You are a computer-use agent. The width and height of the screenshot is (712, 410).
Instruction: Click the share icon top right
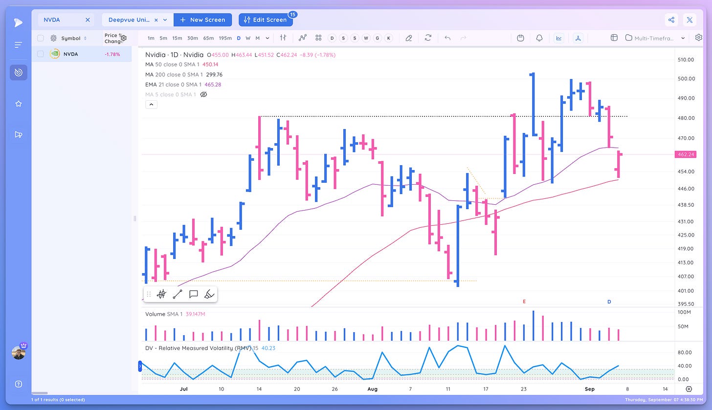671,20
